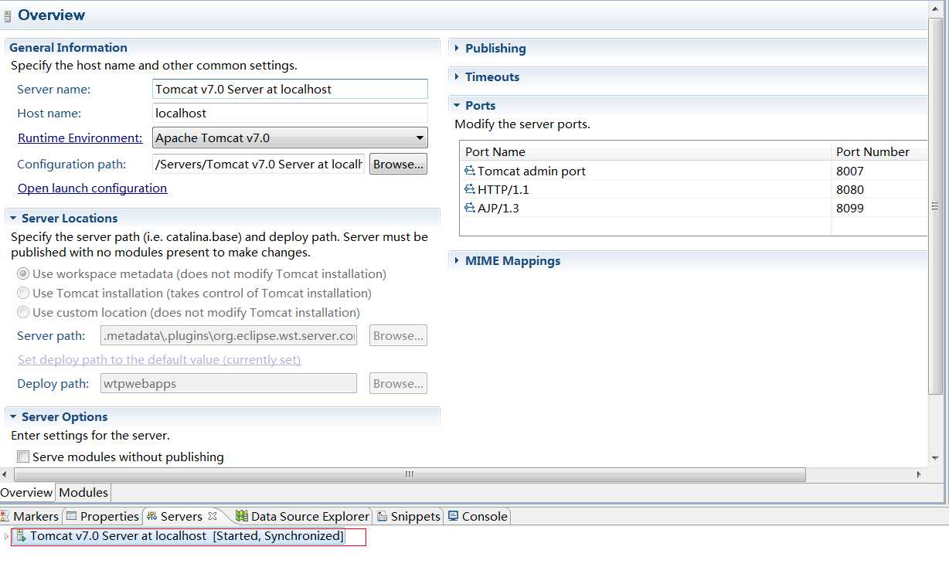This screenshot has width=949, height=567.
Task: Select Use Tomcat installation radio option
Action: [23, 294]
